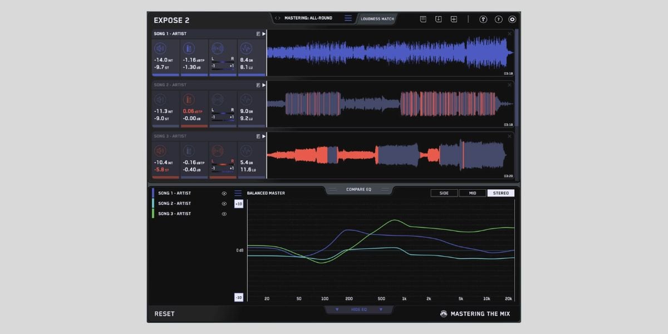Cycle presets using the arrow brackets icon
668x334 pixels.
click(x=278, y=18)
